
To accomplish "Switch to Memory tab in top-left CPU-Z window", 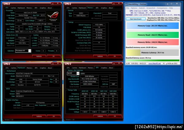I will [x=29, y=8].
